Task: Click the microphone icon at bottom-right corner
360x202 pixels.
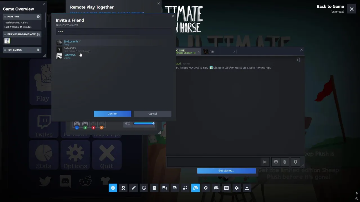Action: (357, 193)
